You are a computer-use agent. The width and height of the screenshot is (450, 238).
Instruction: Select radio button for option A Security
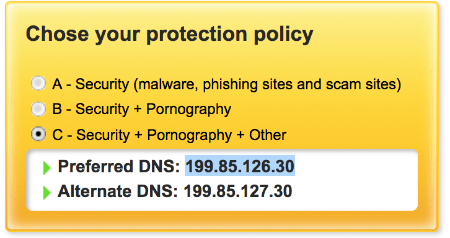[x=38, y=84]
